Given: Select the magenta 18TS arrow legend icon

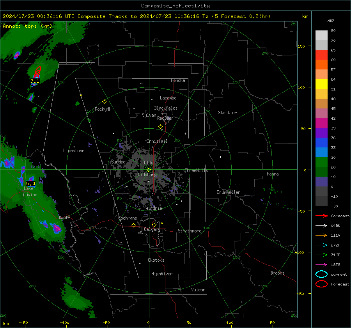Looking at the screenshot, I should [321, 265].
